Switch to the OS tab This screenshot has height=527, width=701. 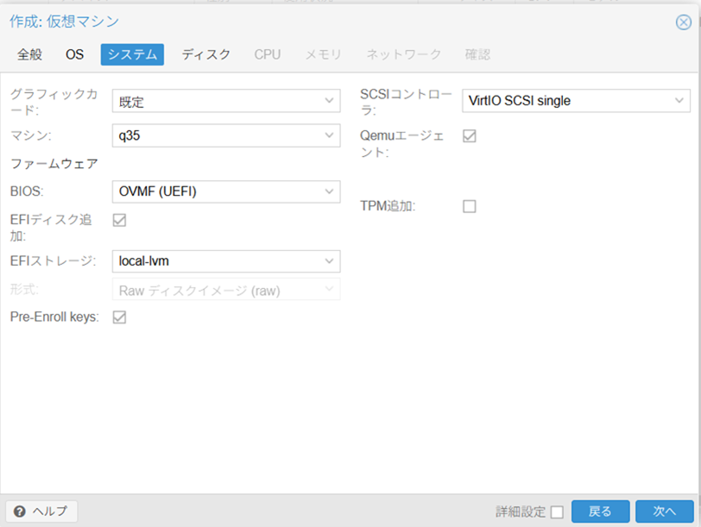74,54
